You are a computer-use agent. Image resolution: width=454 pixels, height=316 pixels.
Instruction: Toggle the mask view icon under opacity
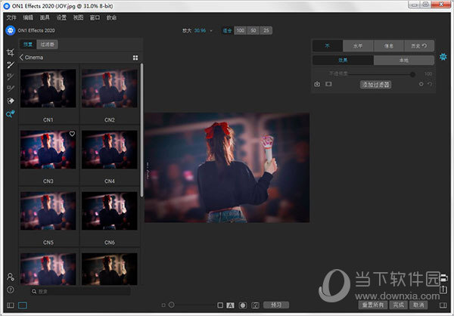328,84
